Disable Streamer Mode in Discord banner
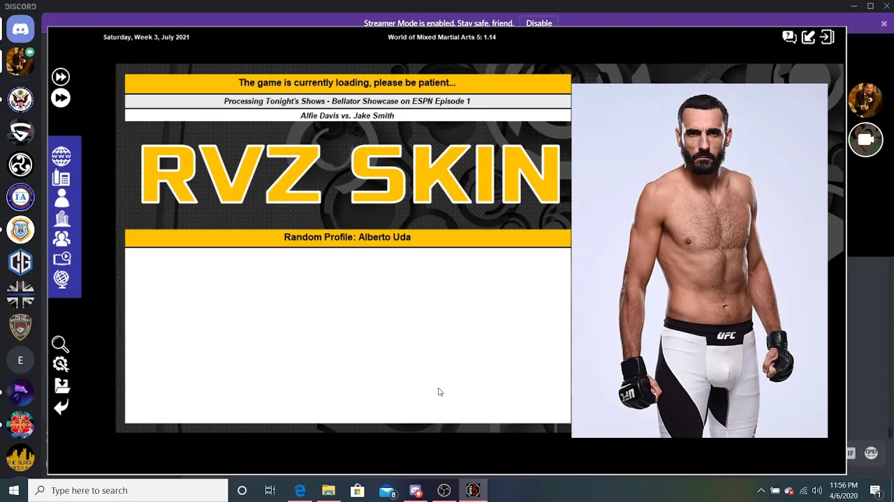This screenshot has height=502, width=894. 539,23
